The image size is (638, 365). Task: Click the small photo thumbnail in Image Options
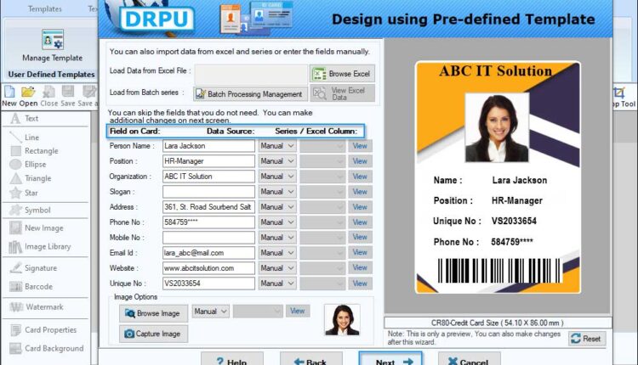(x=342, y=320)
